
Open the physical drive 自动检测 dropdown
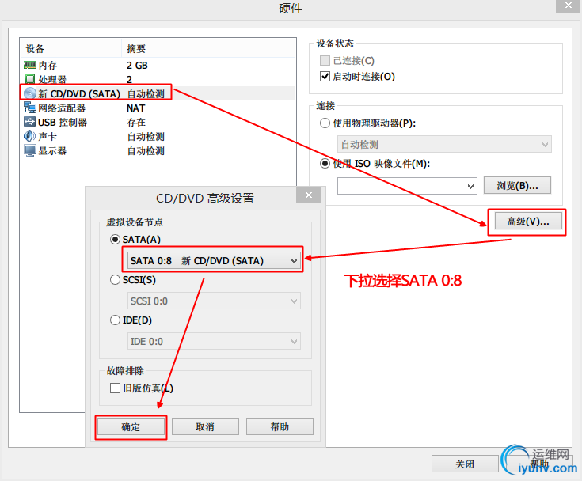click(x=444, y=144)
